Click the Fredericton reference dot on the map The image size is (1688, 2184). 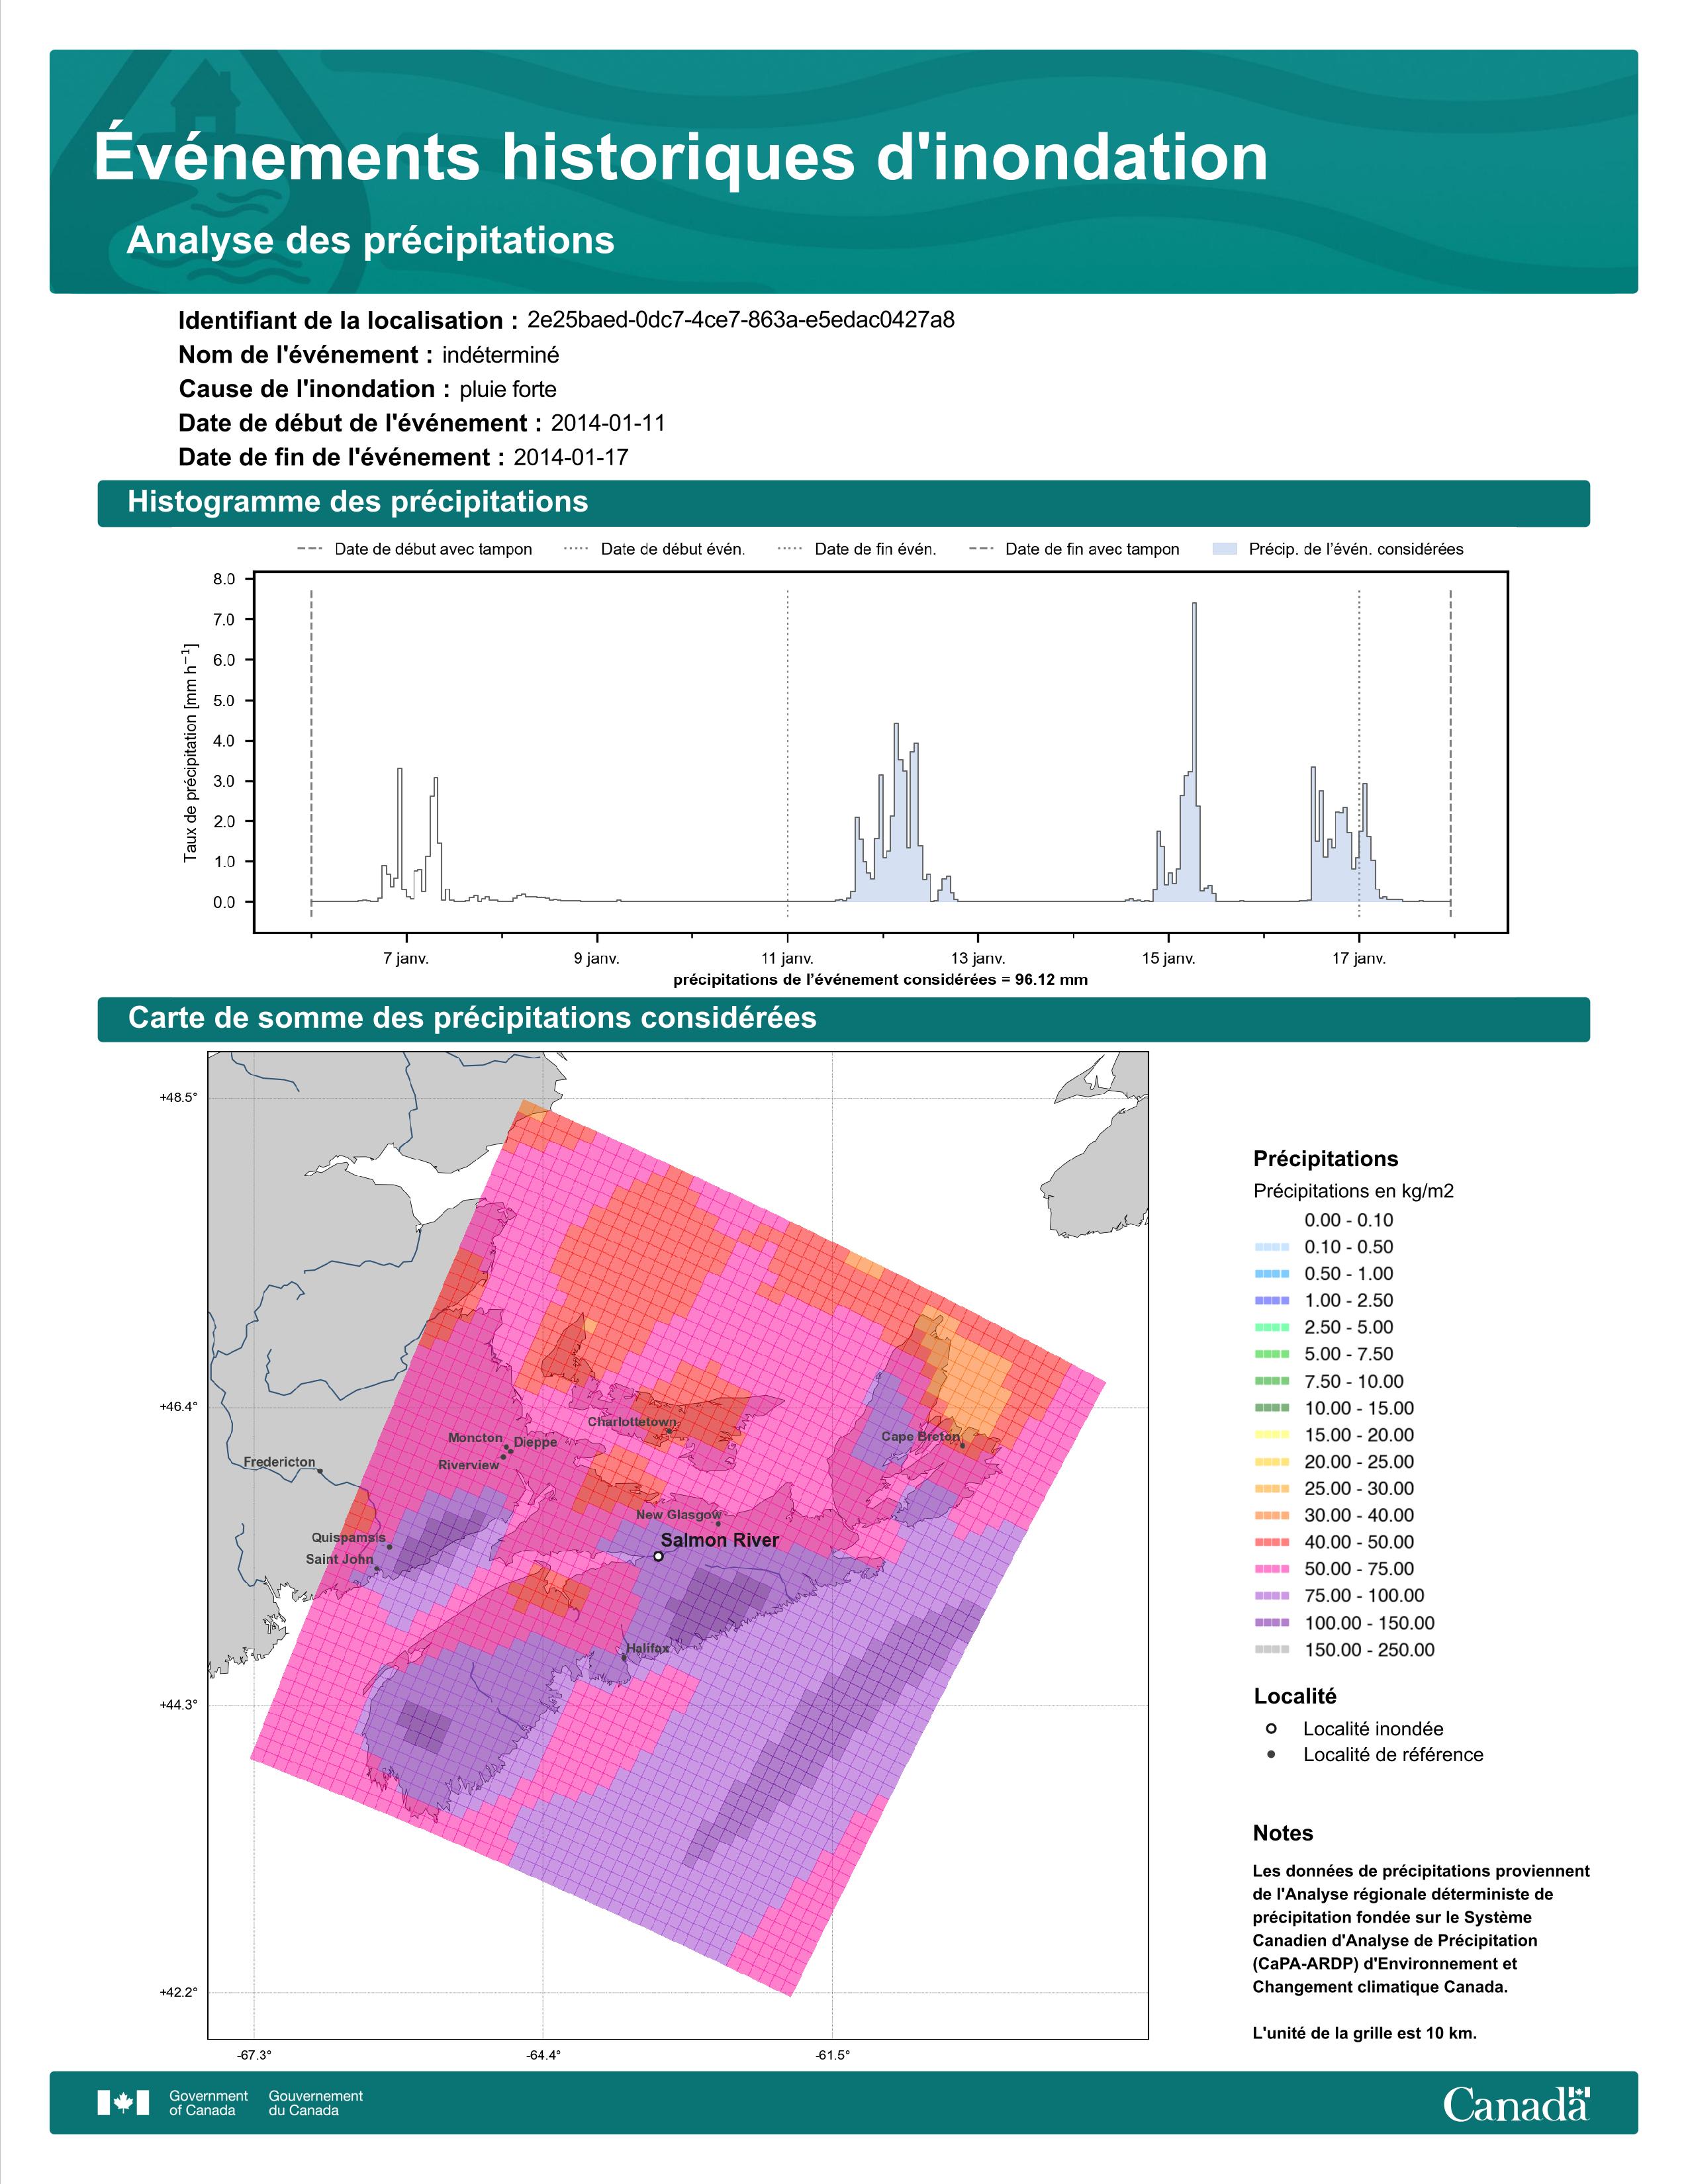320,1471
